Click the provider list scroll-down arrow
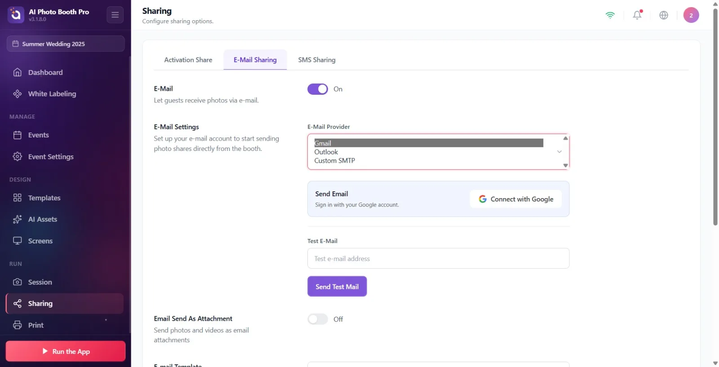 (x=565, y=165)
